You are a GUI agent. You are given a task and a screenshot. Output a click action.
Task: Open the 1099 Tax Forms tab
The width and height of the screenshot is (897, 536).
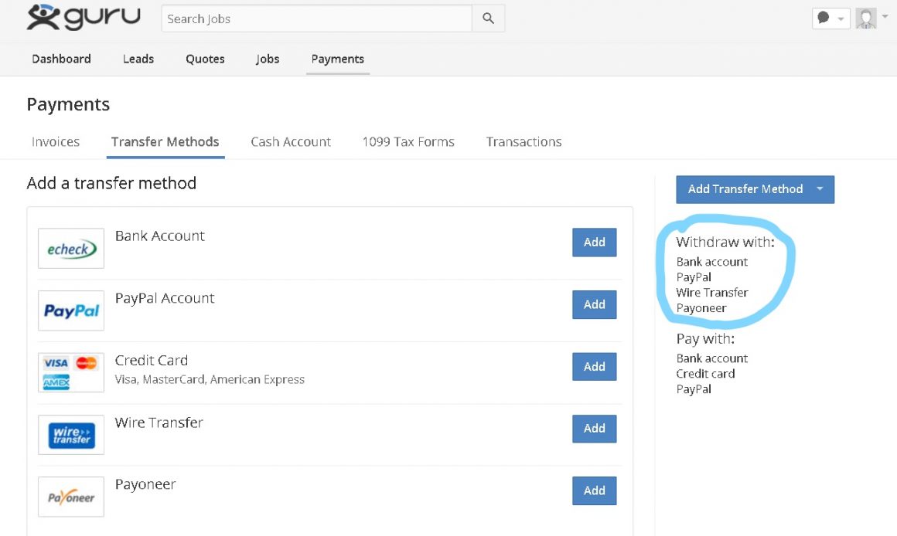tap(408, 142)
